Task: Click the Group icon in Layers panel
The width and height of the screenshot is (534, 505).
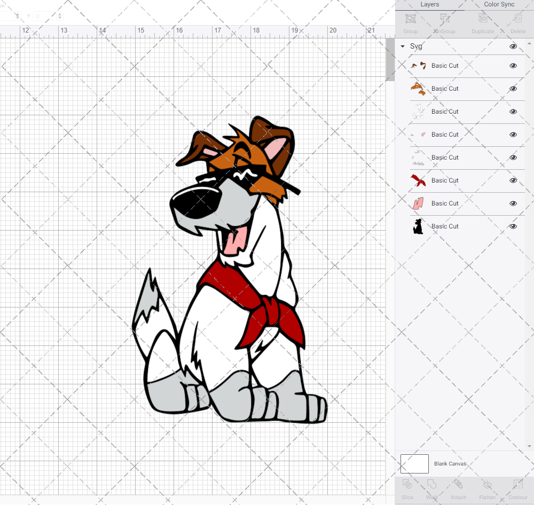Action: tap(410, 18)
